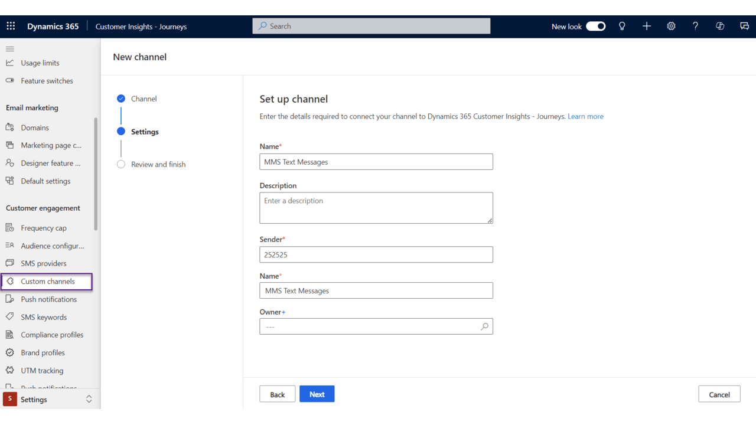Image resolution: width=756 pixels, height=425 pixels.
Task: Click the Compliance profiles icon
Action: point(10,335)
